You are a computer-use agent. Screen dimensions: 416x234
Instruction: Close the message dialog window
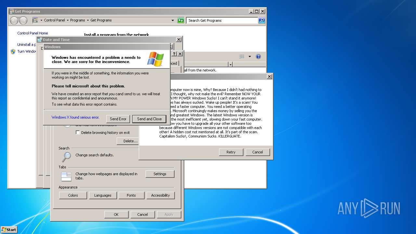click(269, 77)
